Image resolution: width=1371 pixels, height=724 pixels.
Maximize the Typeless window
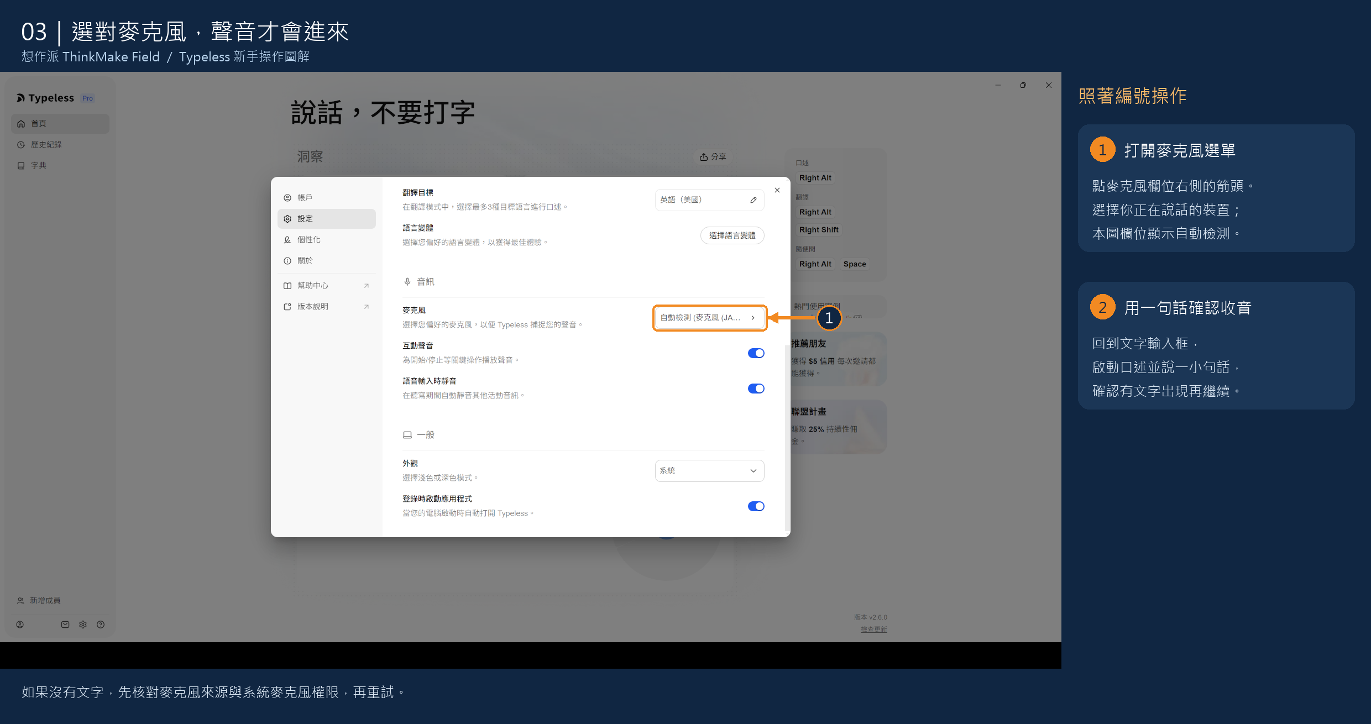(1023, 85)
